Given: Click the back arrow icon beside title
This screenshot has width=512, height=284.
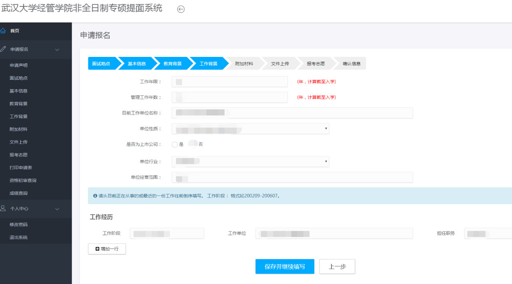Looking at the screenshot, I should 181,9.
